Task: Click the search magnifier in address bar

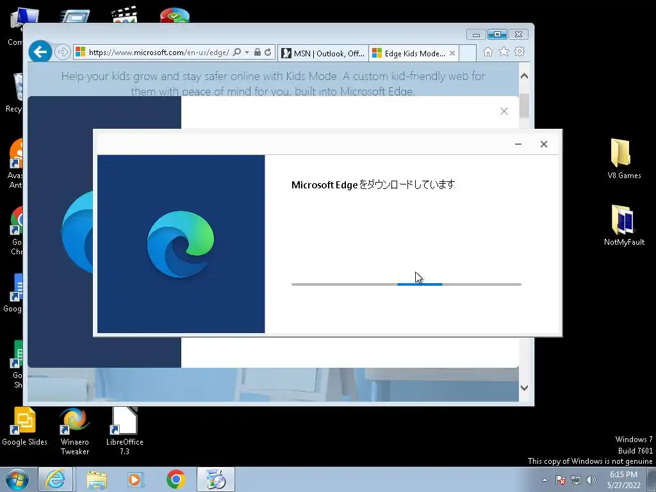Action: (237, 53)
